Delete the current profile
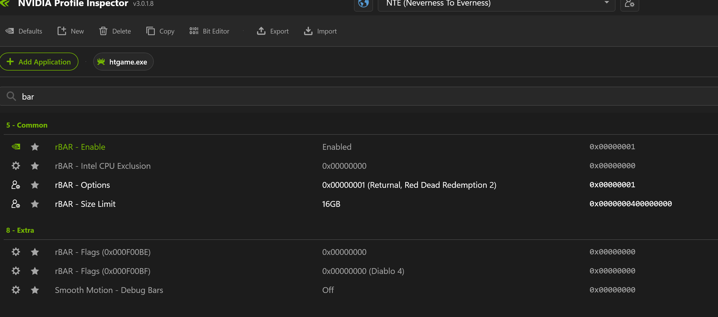The width and height of the screenshot is (718, 317). 115,31
